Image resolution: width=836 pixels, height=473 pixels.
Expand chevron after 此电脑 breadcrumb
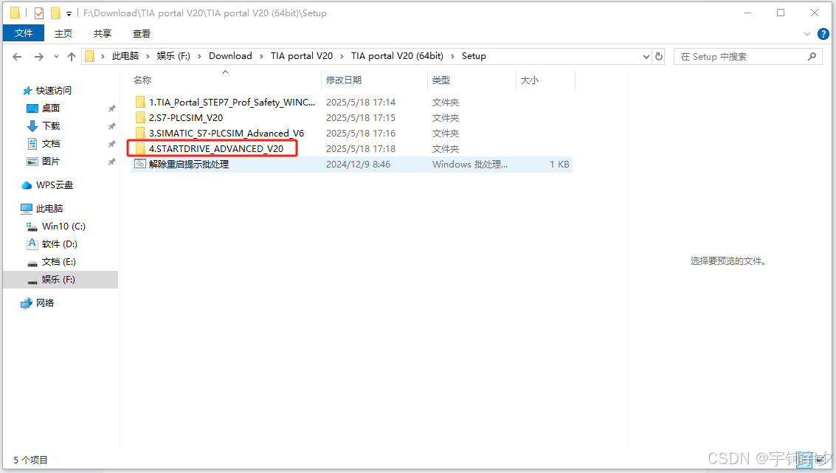click(148, 57)
